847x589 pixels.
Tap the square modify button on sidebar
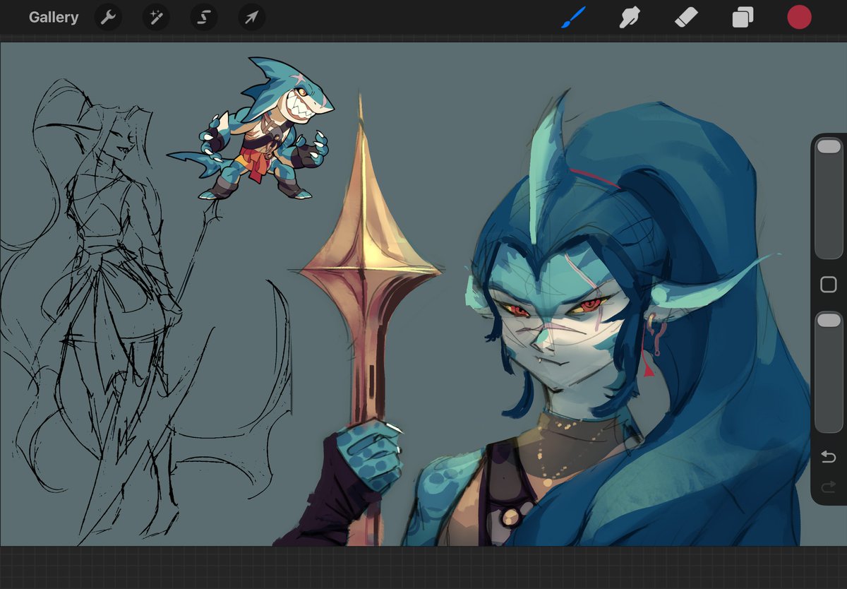(829, 285)
